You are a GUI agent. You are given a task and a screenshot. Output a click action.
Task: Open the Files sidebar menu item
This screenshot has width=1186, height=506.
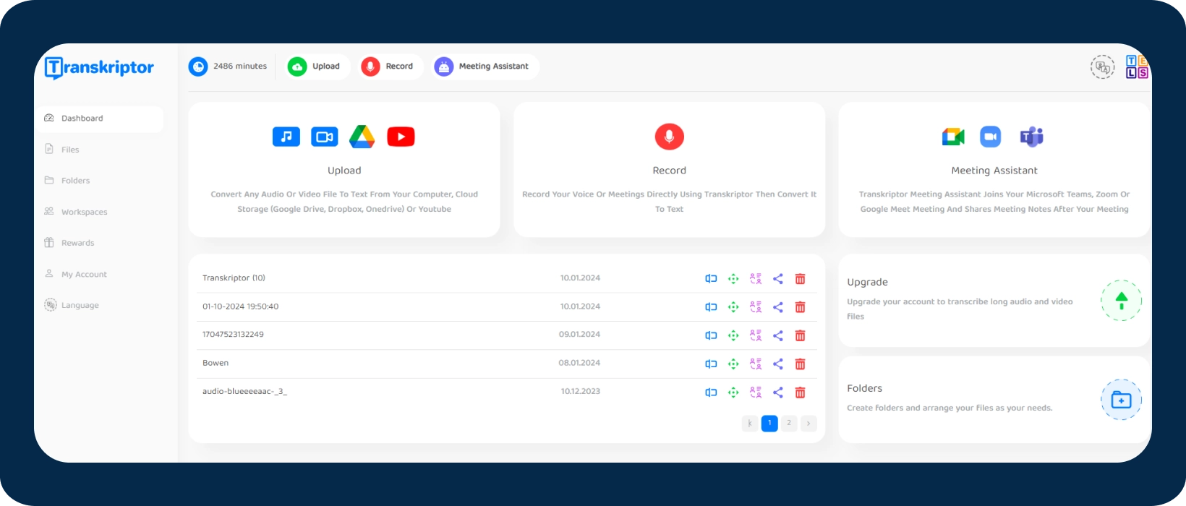pyautogui.click(x=70, y=150)
